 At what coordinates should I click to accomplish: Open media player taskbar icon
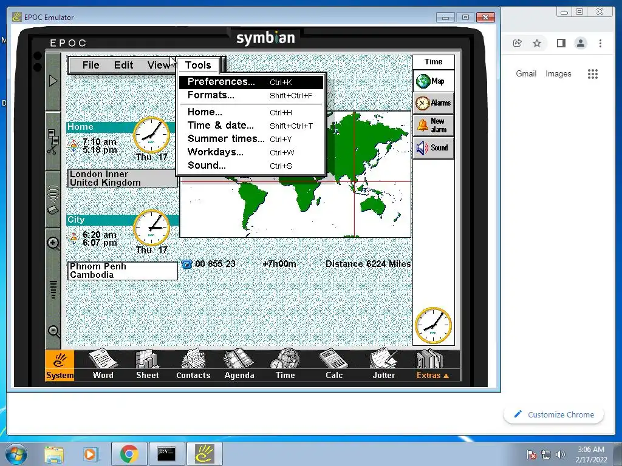[90, 454]
